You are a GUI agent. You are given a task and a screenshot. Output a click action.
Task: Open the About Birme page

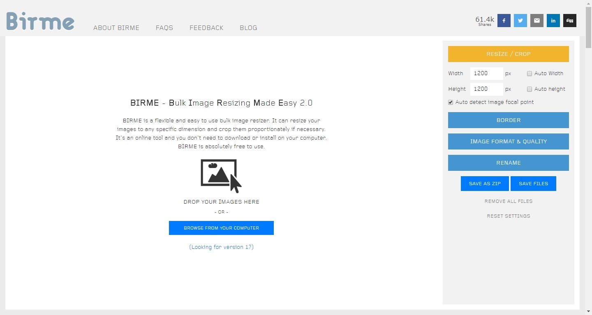coord(116,28)
